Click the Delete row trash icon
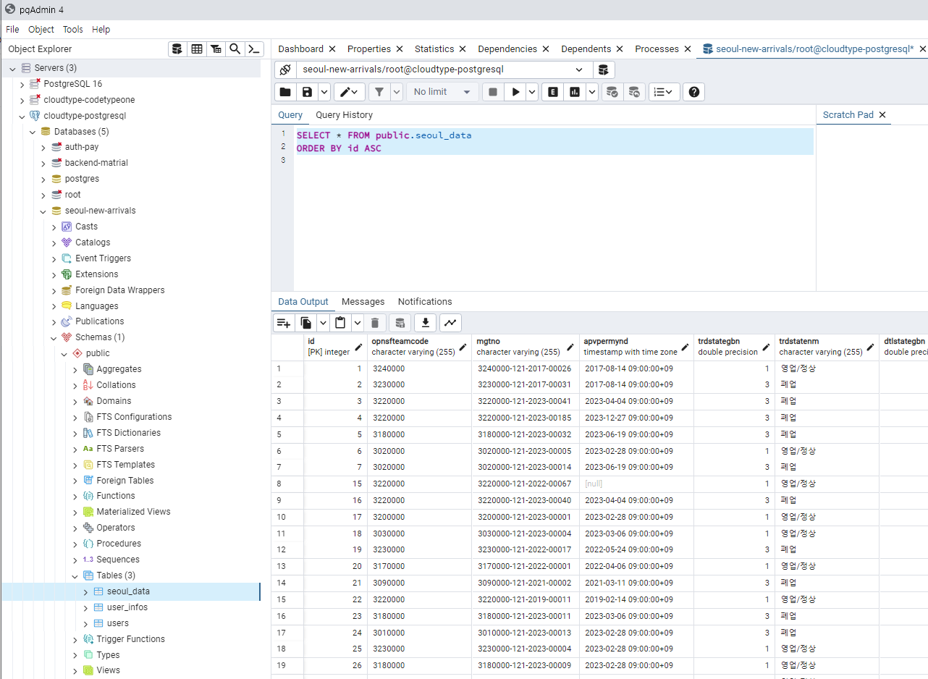928x679 pixels. coord(374,323)
